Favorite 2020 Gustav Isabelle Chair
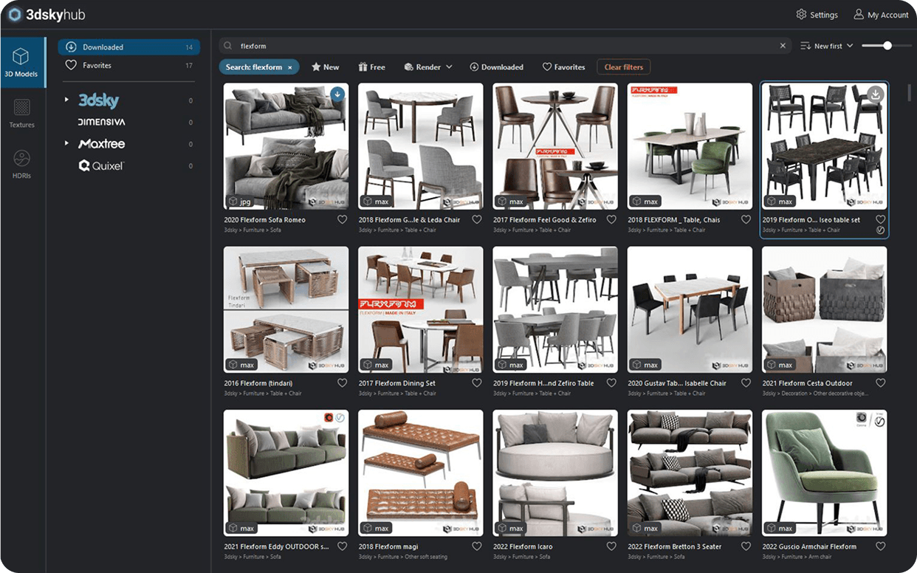This screenshot has width=917, height=573. coord(746,383)
